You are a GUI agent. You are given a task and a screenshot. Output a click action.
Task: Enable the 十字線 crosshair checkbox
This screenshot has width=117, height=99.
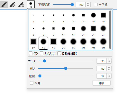96,5
